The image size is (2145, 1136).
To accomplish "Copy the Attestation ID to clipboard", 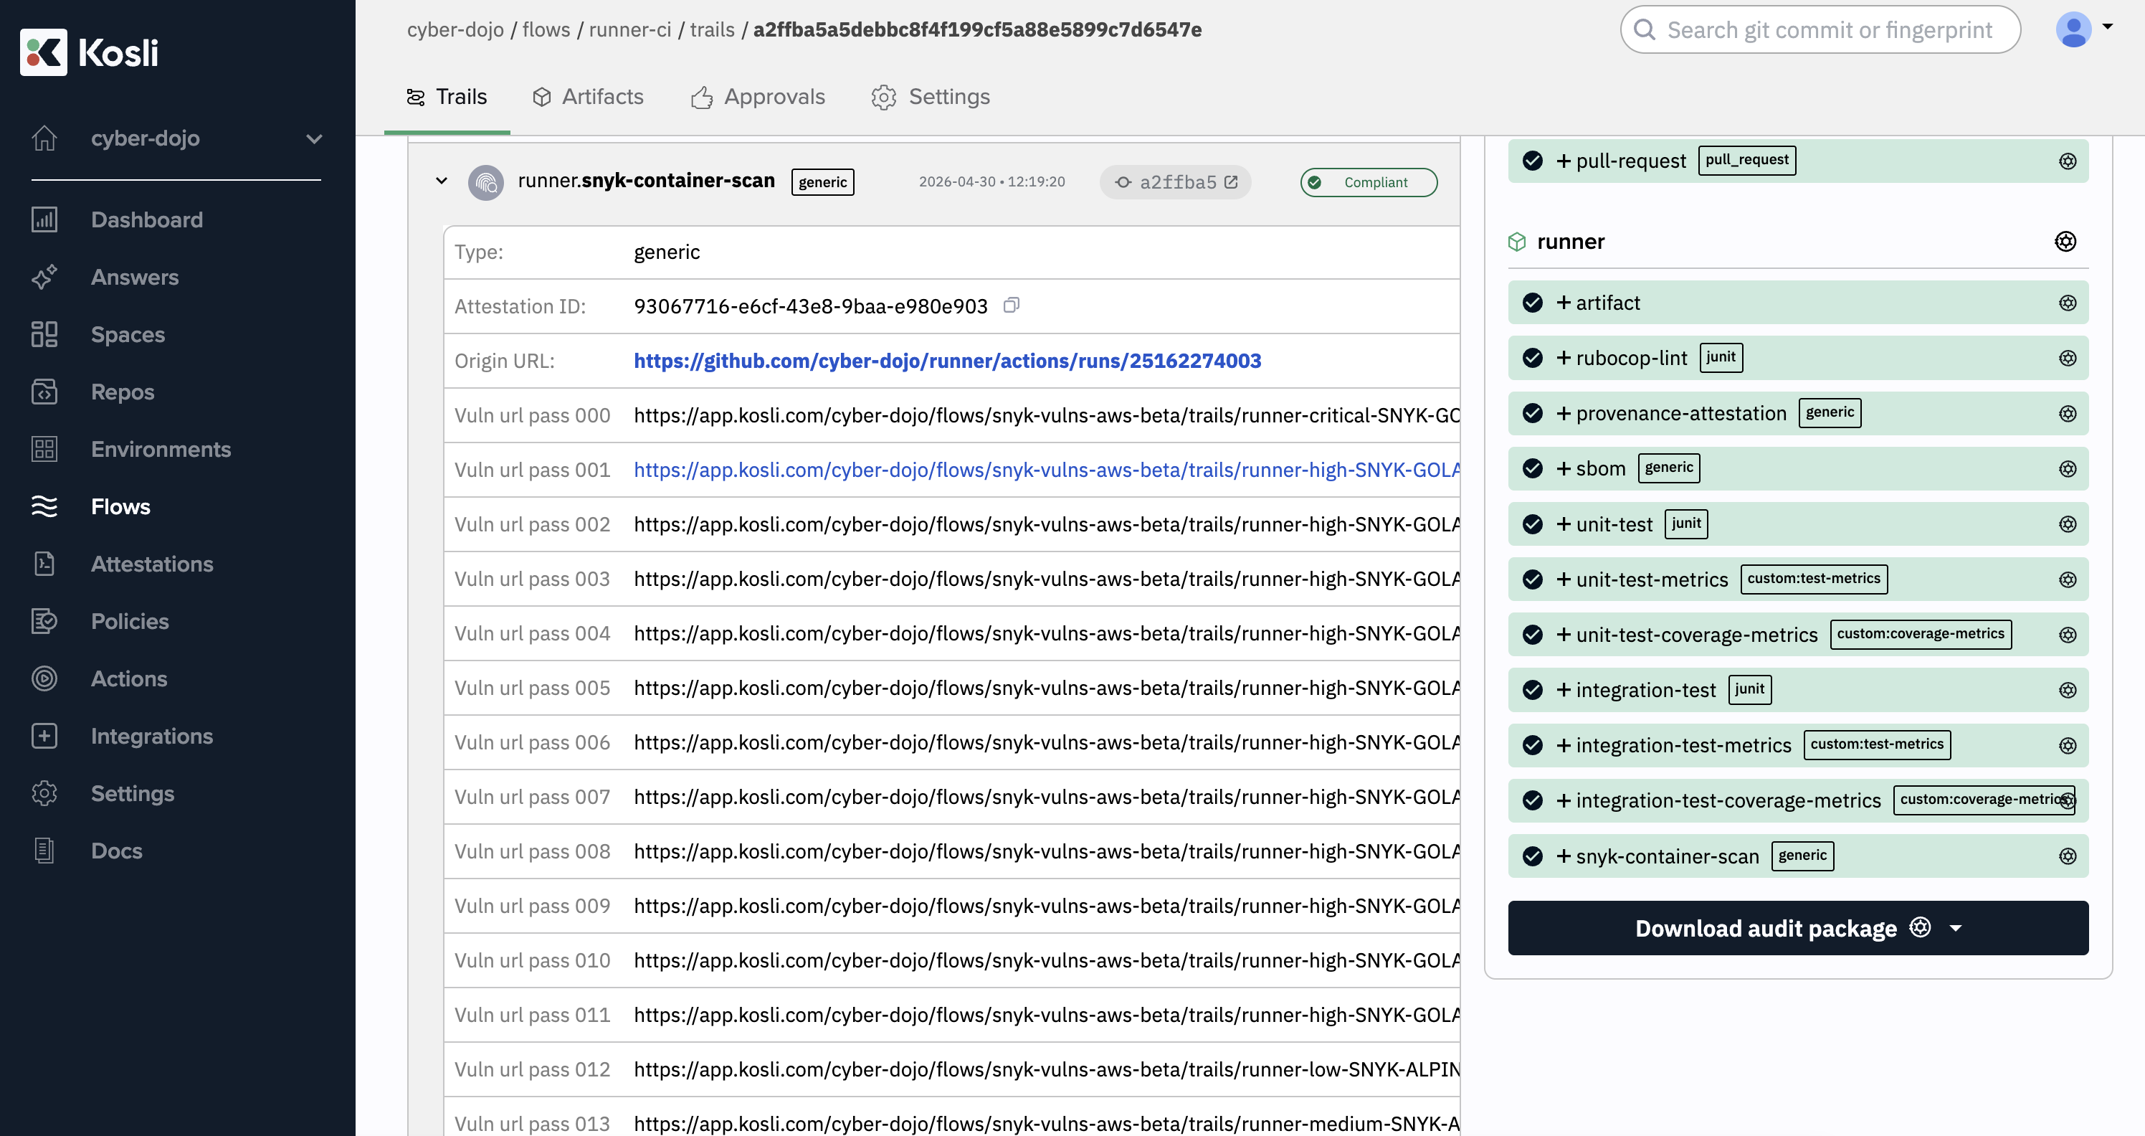I will pos(1011,306).
